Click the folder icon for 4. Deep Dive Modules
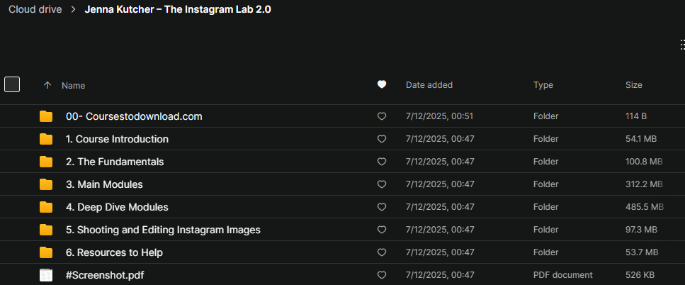This screenshot has height=285, width=685. pos(46,207)
